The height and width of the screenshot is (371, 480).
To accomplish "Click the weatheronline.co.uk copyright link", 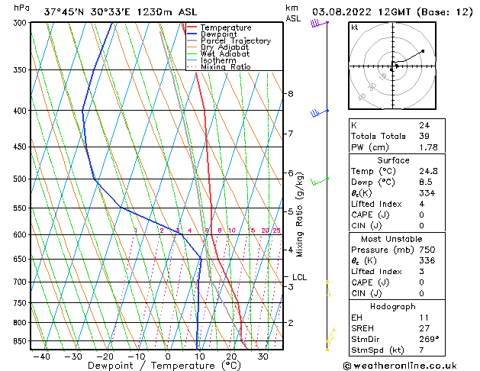I will coord(400,366).
